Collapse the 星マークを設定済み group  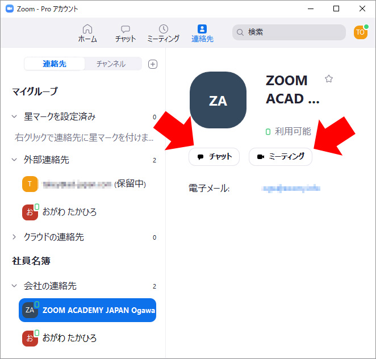pyautogui.click(x=15, y=116)
